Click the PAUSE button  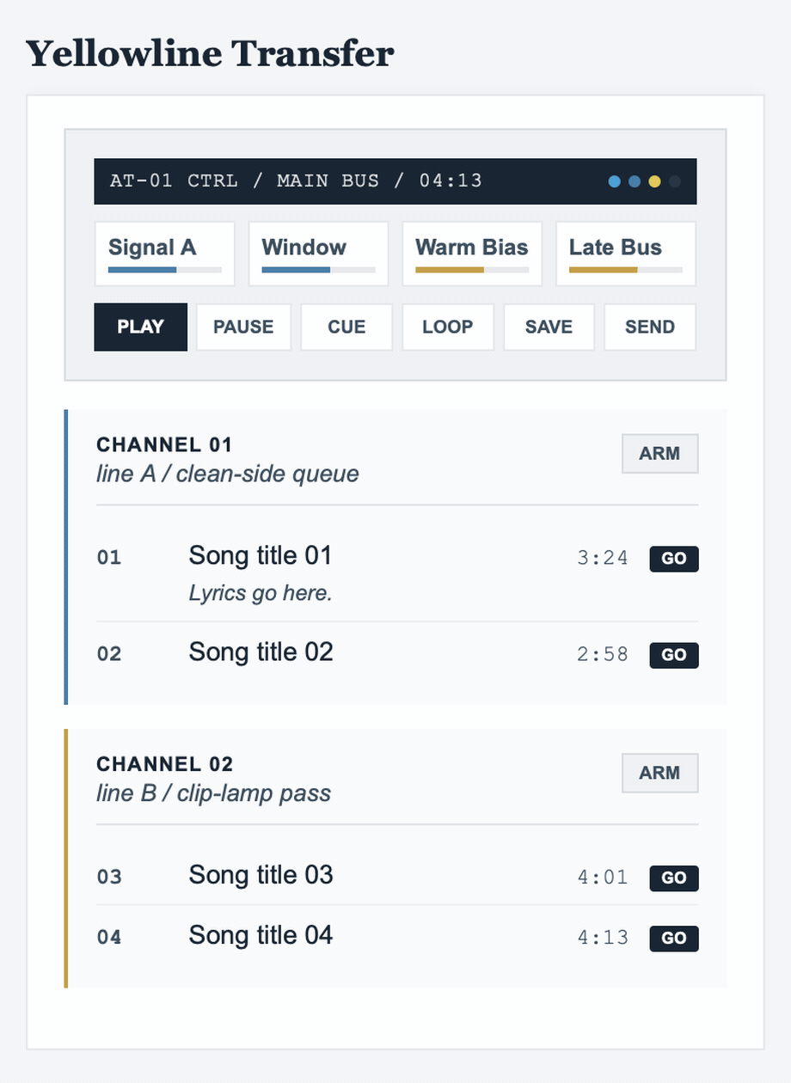(x=243, y=327)
